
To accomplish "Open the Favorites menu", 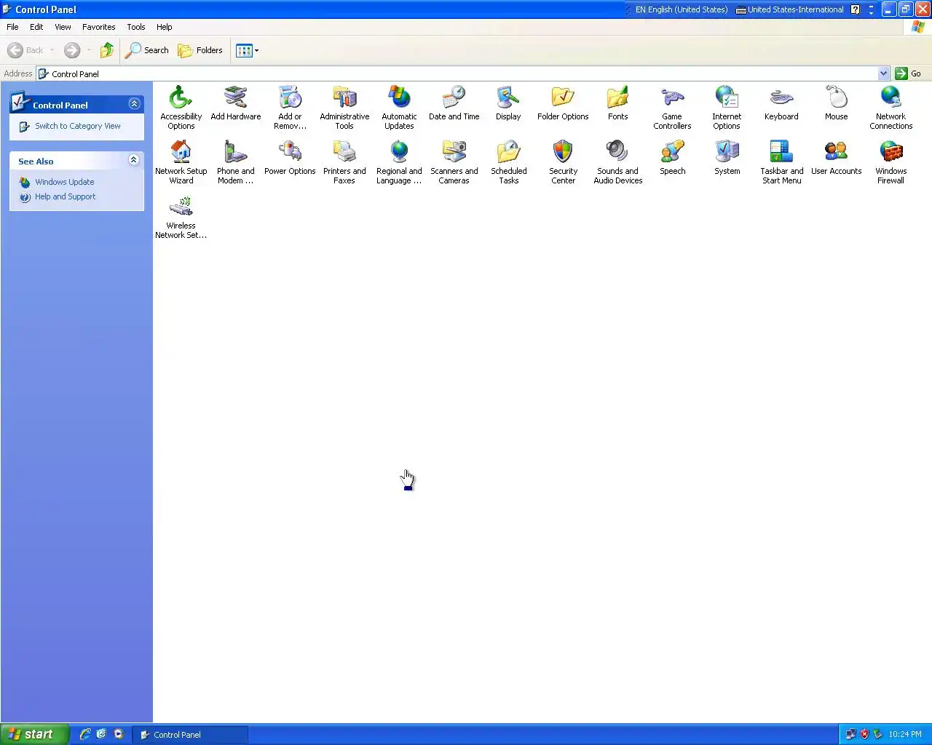I will [98, 27].
